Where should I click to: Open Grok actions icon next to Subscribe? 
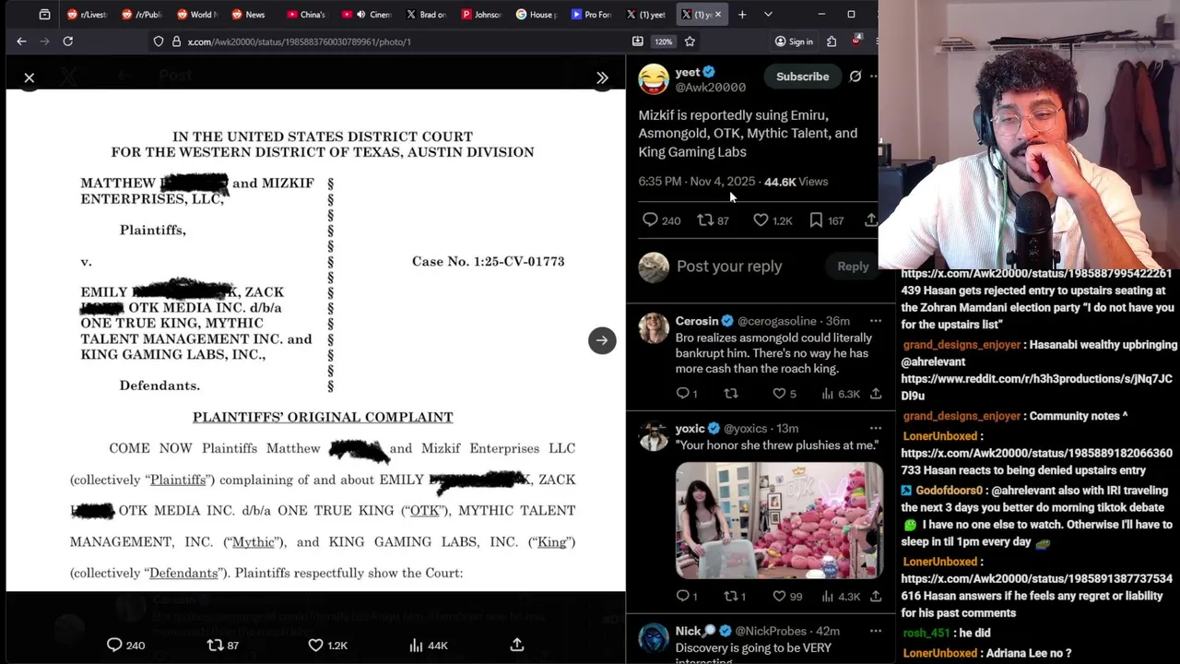[x=855, y=77]
